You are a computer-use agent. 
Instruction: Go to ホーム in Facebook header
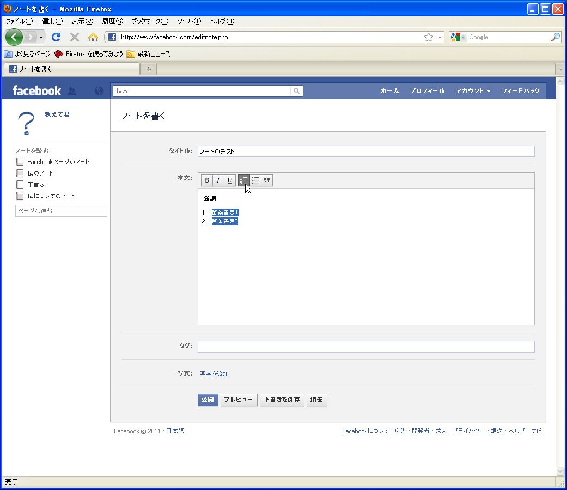coord(389,91)
